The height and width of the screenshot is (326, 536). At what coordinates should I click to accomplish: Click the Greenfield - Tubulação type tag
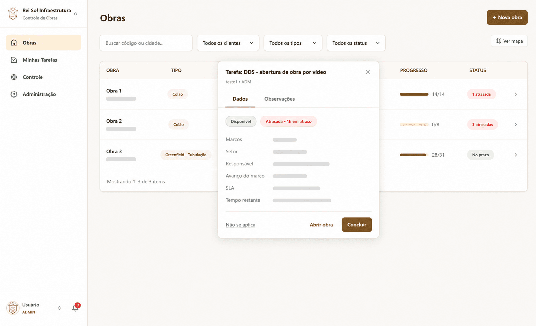point(186,155)
